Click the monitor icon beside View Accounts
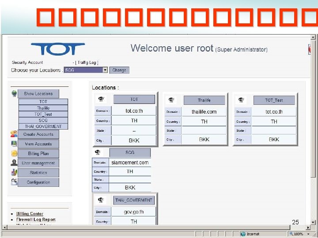The width and height of the screenshot is (318, 238). 14,144
